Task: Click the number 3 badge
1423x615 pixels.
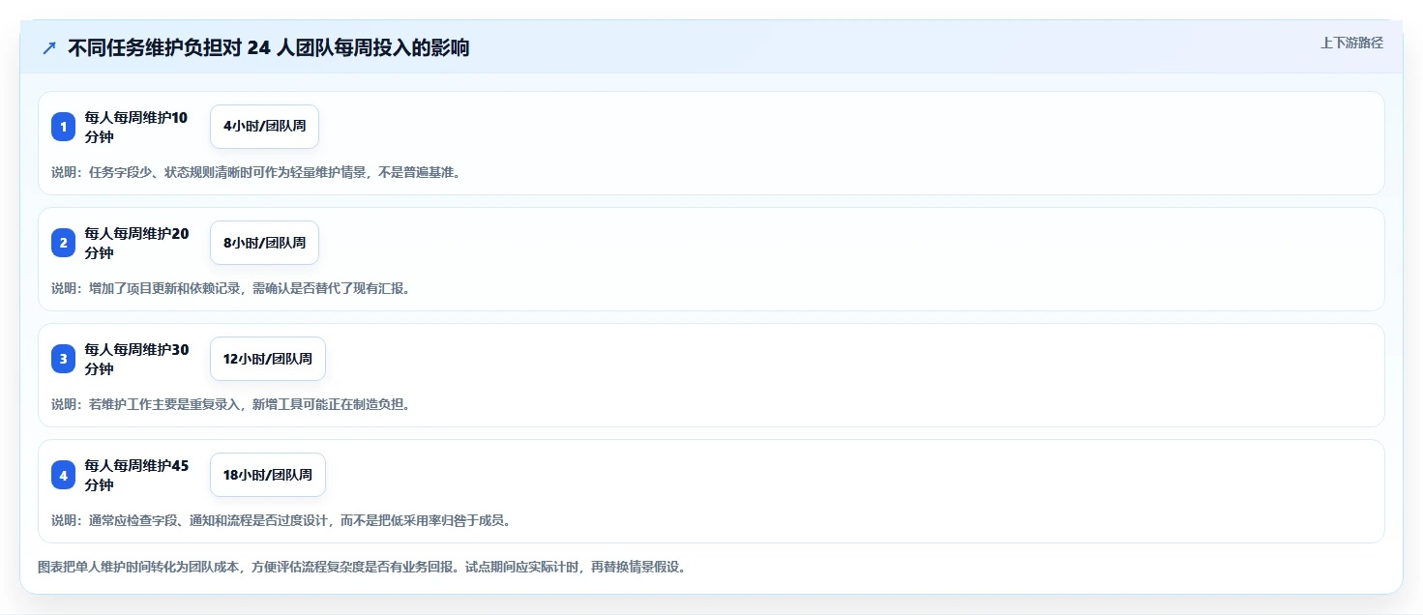Action: coord(63,359)
